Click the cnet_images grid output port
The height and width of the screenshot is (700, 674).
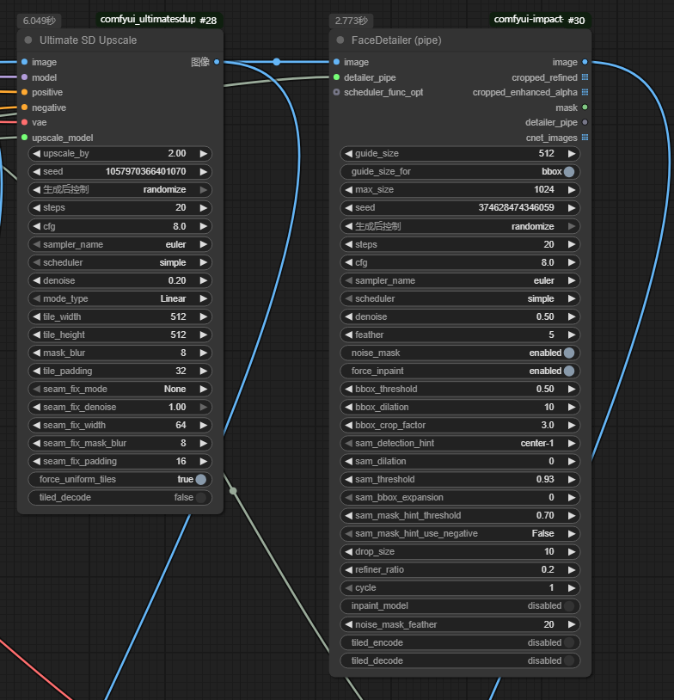click(585, 138)
